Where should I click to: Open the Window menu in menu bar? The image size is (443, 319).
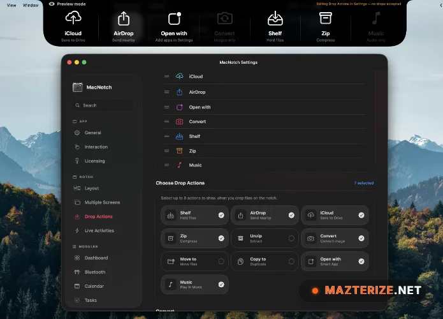tap(31, 5)
